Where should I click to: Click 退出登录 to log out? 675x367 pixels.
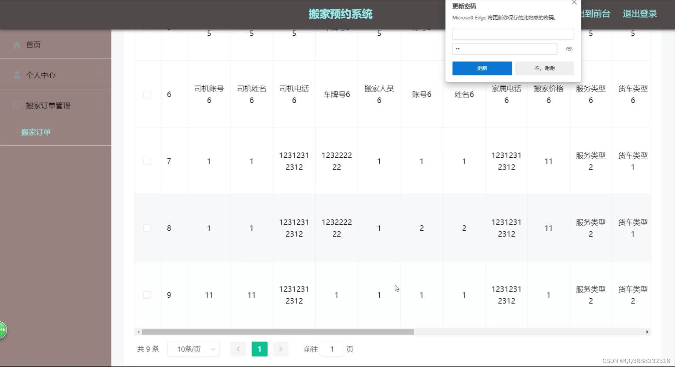(x=640, y=14)
